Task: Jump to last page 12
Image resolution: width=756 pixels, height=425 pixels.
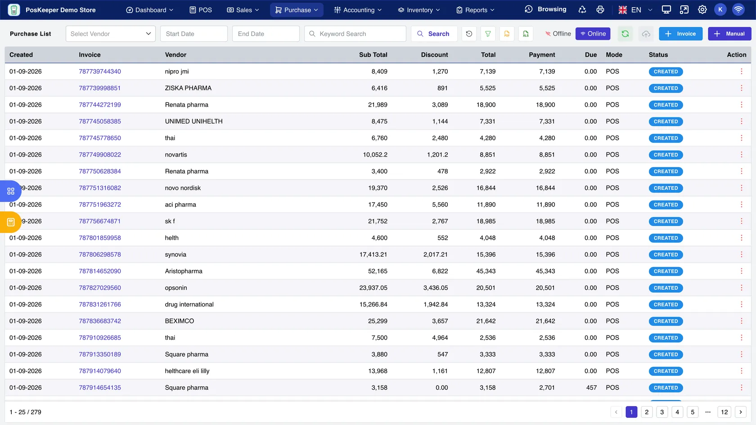Action: [724, 412]
